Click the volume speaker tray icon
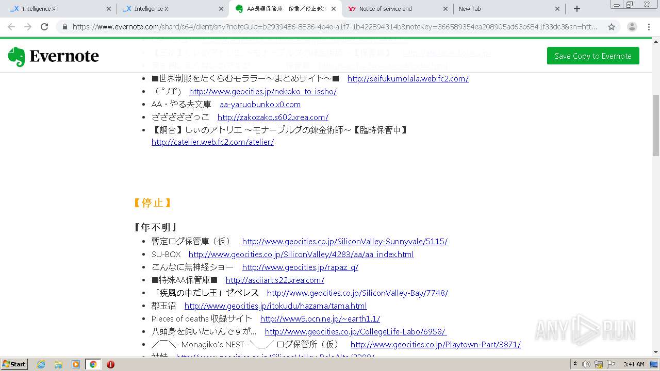This screenshot has width=660, height=371. [x=586, y=364]
